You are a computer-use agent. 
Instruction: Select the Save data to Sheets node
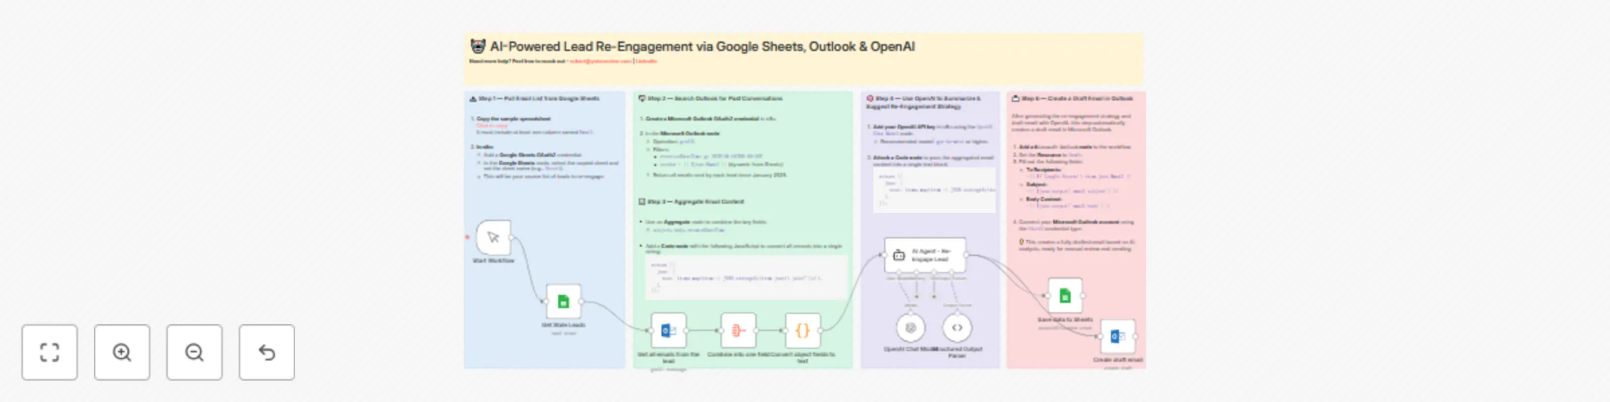[x=1065, y=296]
